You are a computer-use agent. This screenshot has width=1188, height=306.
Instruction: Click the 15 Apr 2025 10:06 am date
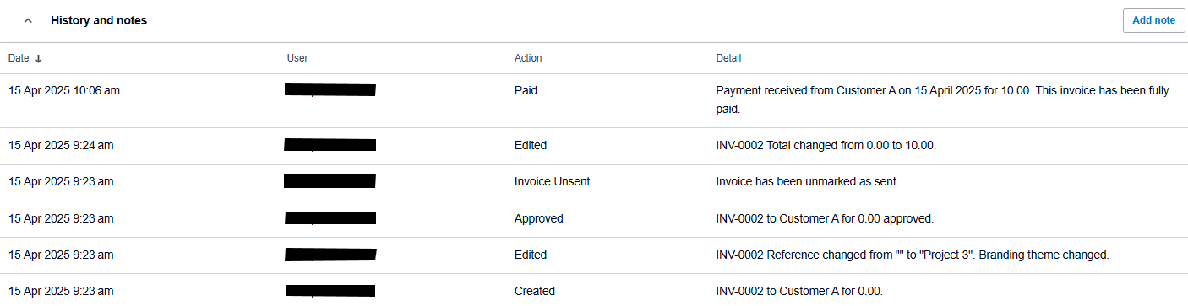click(x=64, y=90)
